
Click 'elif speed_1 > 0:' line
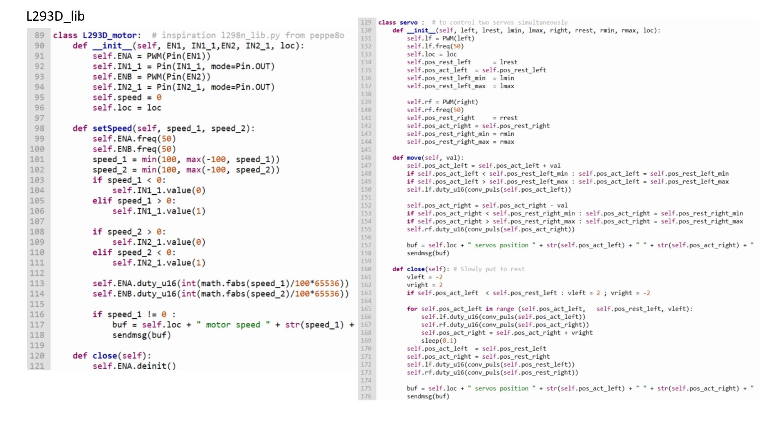pos(134,201)
